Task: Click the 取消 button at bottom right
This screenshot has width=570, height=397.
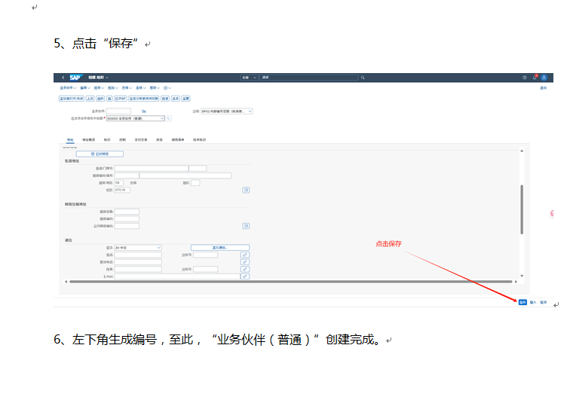Action: 543,302
